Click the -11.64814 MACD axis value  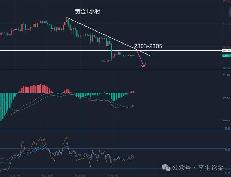click(226, 120)
